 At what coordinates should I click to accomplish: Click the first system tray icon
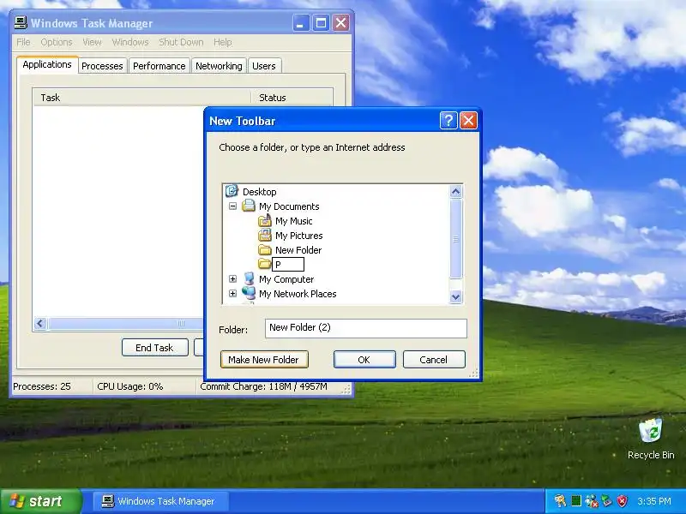560,501
